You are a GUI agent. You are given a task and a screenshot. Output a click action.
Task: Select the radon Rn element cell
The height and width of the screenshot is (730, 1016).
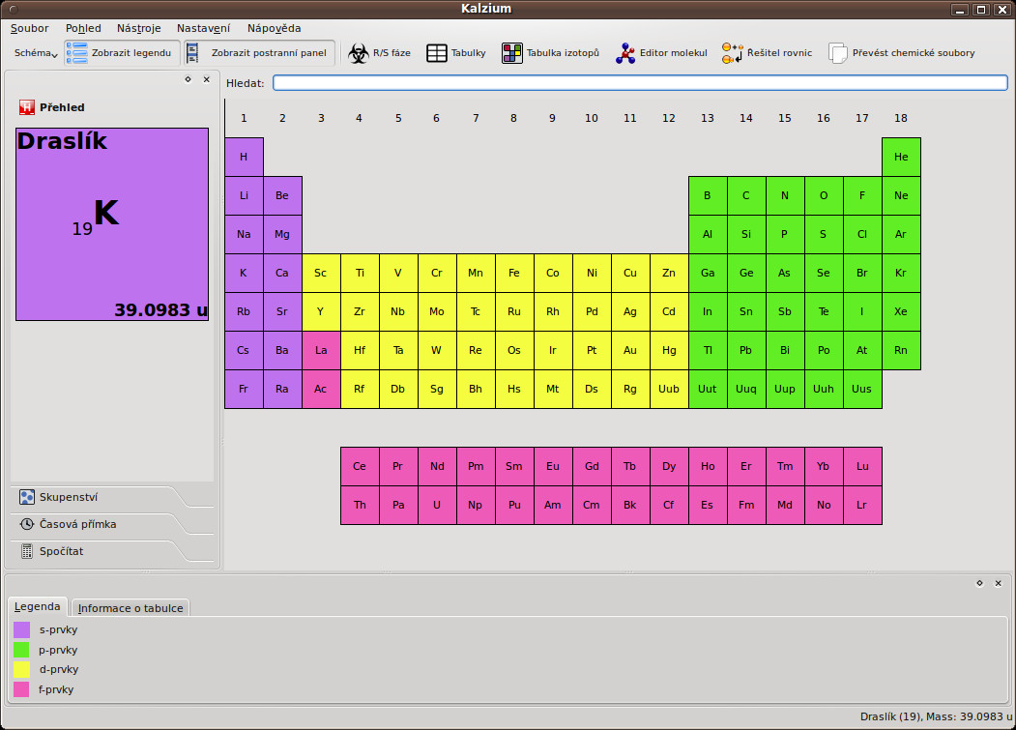tap(901, 350)
